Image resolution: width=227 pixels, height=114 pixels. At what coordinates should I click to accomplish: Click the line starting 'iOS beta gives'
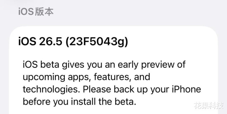[x=104, y=65]
